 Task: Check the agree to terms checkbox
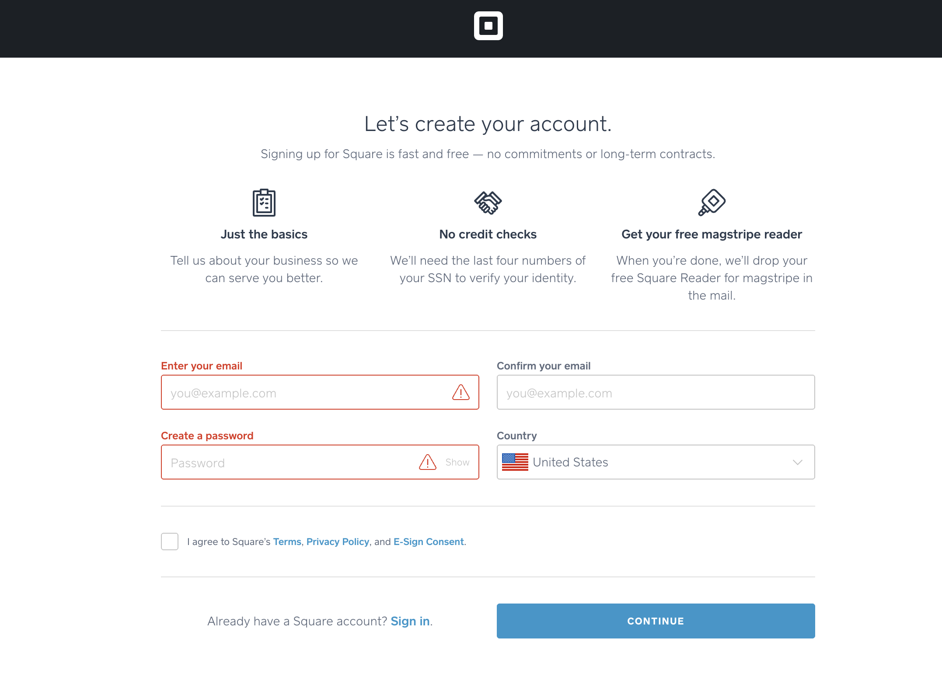170,542
